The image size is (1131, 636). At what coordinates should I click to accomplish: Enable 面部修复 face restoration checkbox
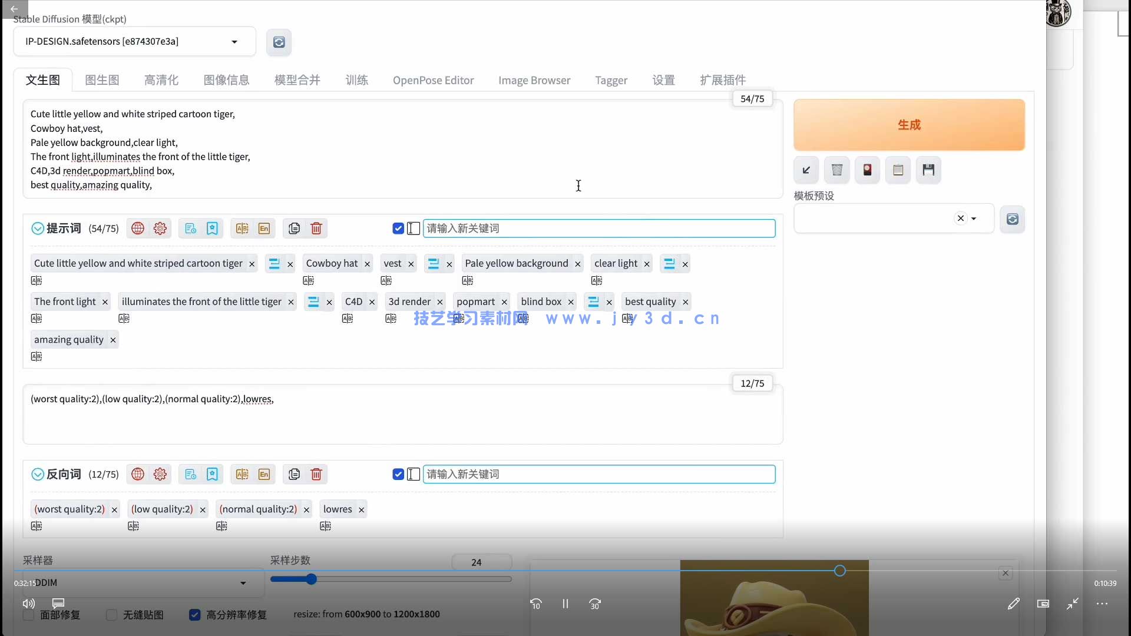[x=28, y=615]
